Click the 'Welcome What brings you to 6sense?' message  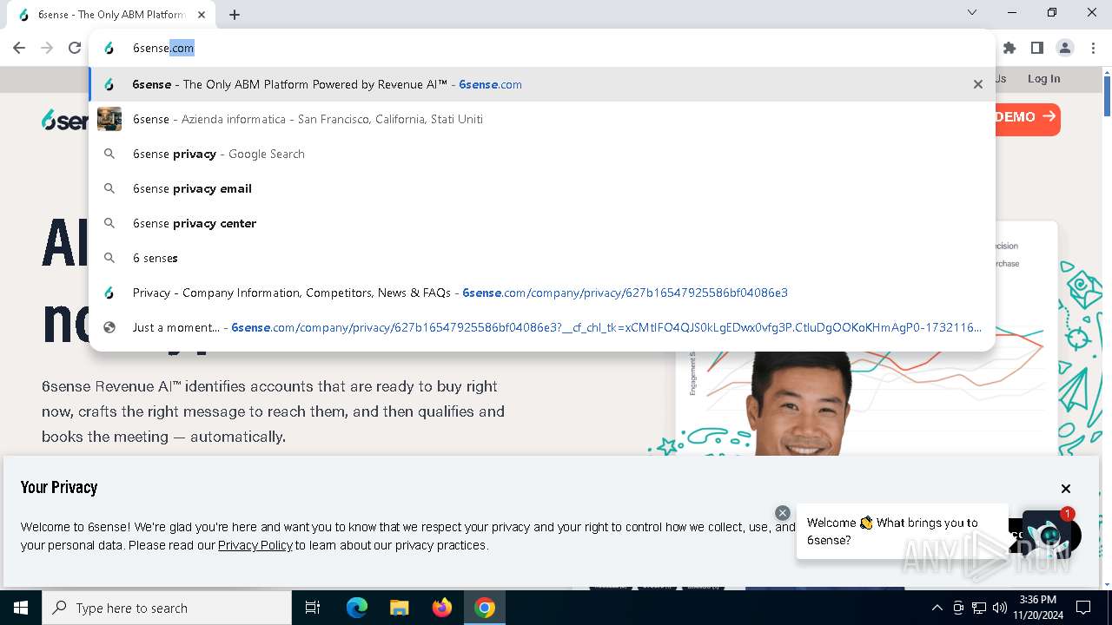click(x=903, y=531)
